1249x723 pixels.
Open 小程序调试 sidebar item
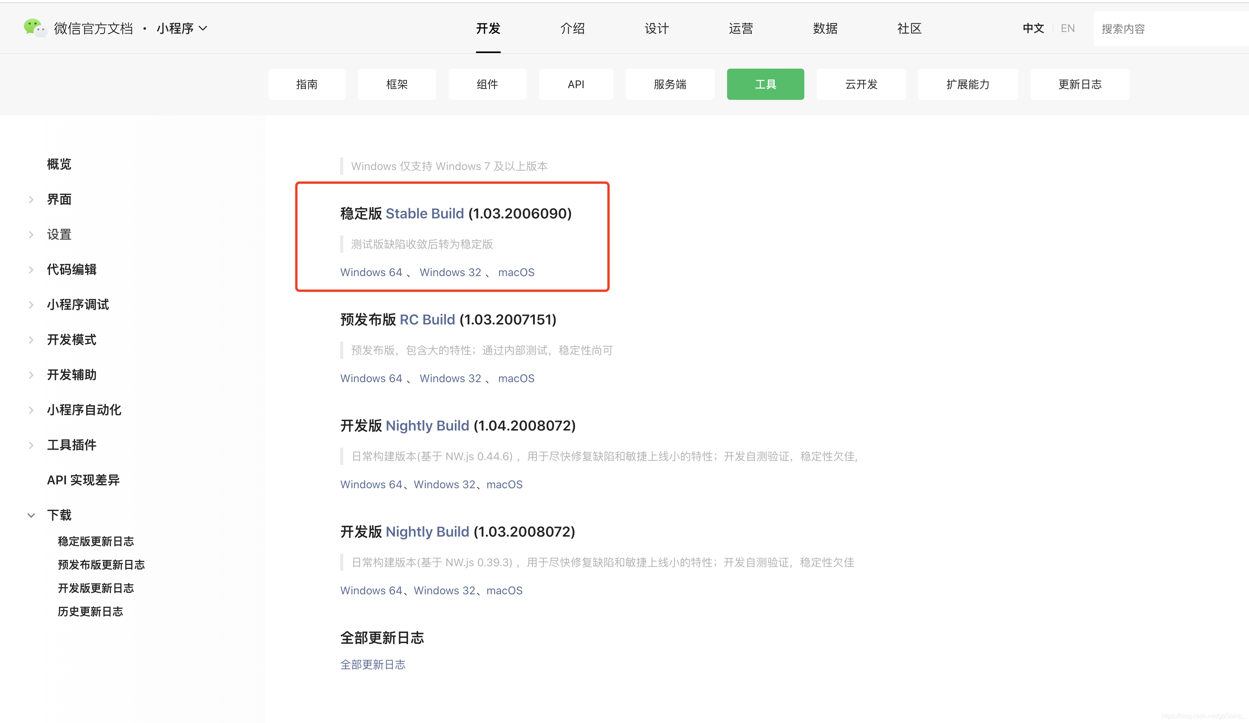78,305
